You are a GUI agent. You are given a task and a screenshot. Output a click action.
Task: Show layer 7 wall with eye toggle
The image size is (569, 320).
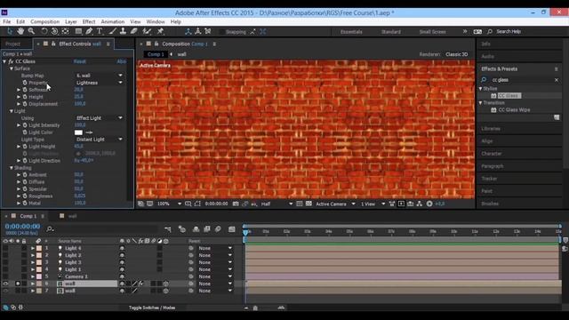(x=5, y=291)
